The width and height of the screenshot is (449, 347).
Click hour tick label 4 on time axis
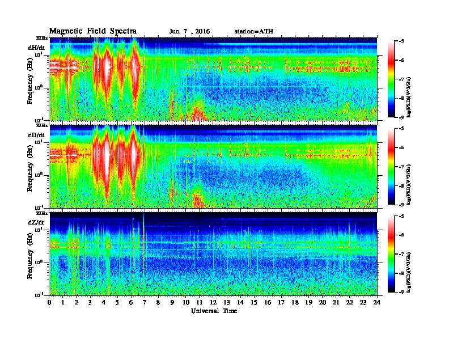point(104,302)
